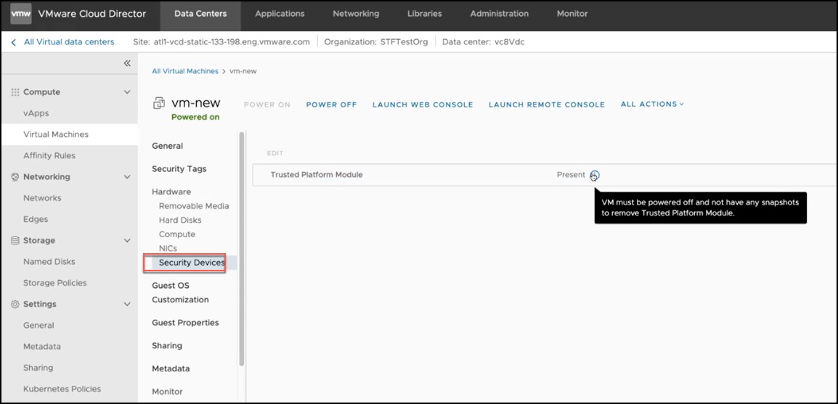Open Guest Properties section
The width and height of the screenshot is (838, 404).
[x=185, y=322]
